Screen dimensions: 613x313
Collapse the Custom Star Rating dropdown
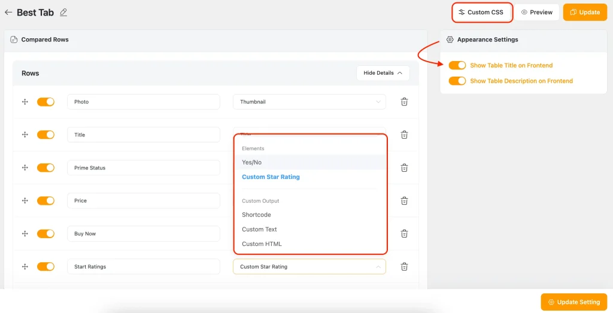309,266
